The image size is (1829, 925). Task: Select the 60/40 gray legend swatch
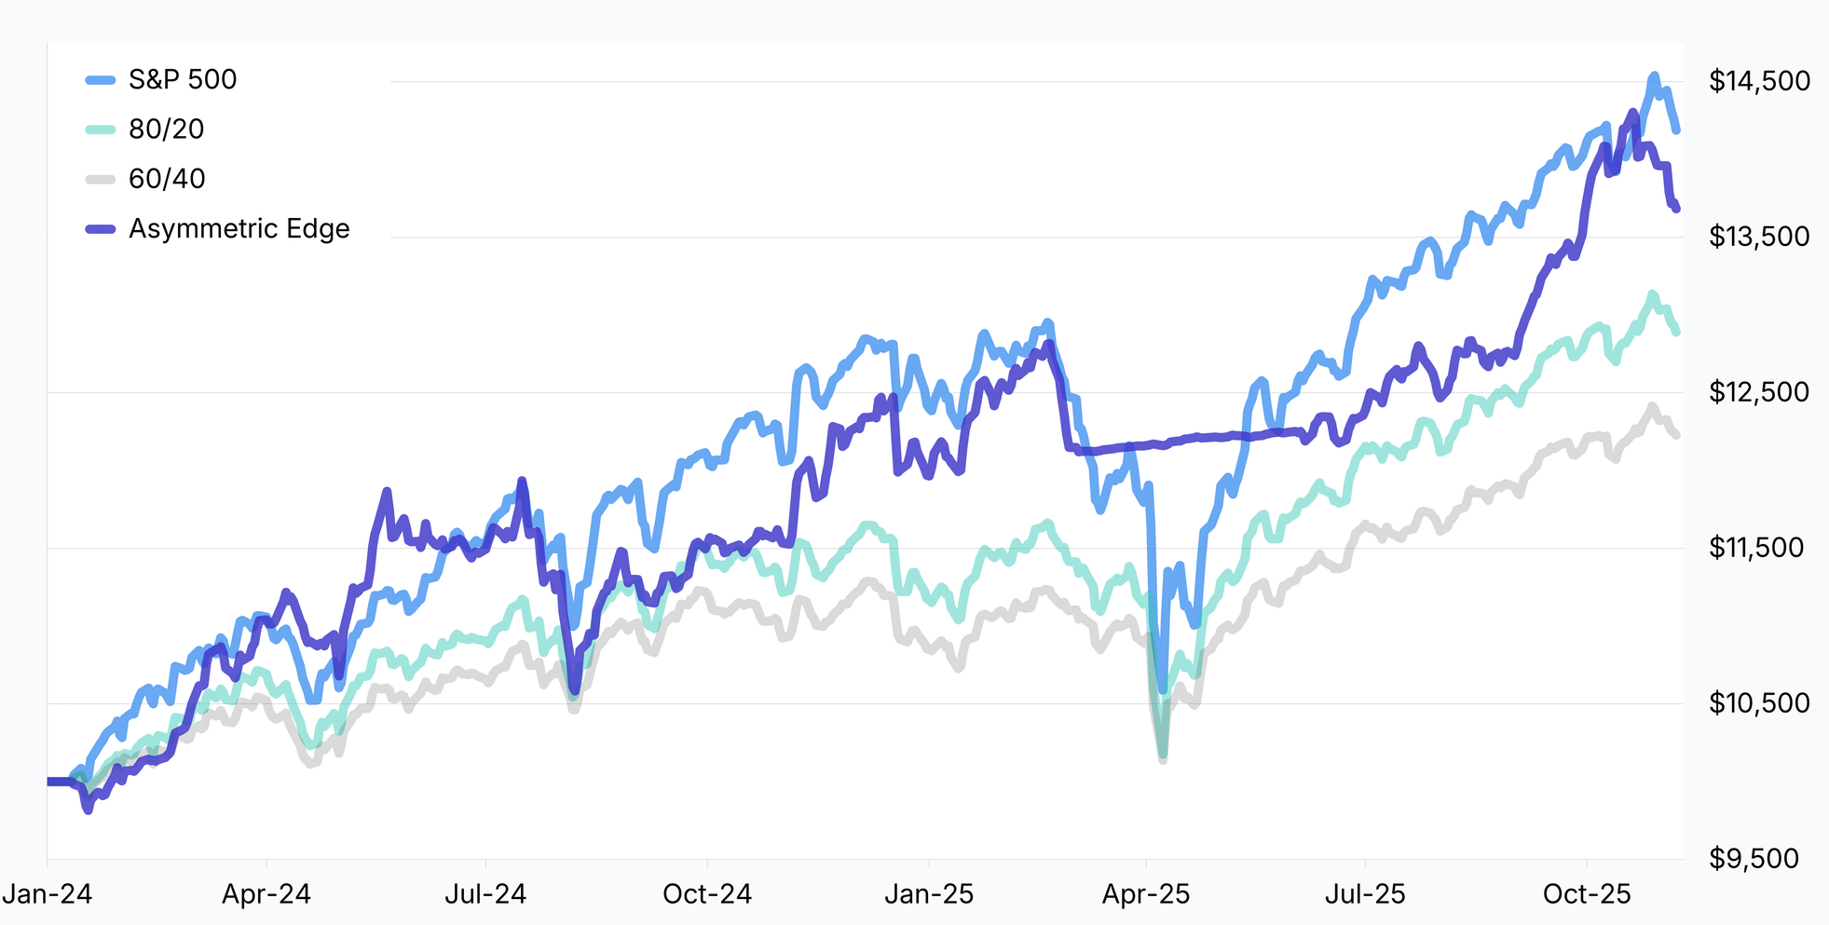(x=101, y=179)
